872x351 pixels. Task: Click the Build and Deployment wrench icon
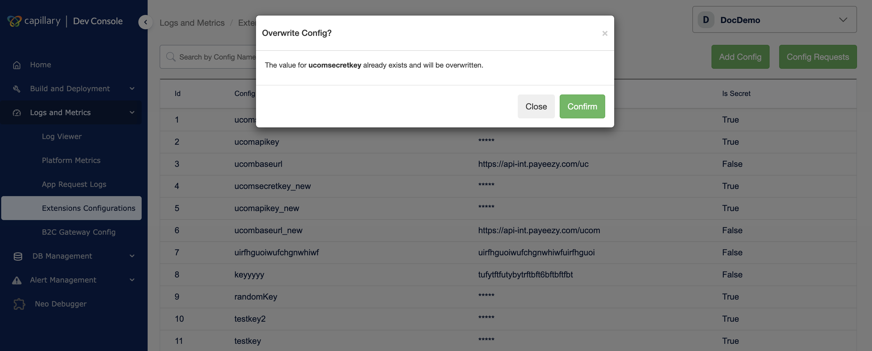click(x=16, y=89)
